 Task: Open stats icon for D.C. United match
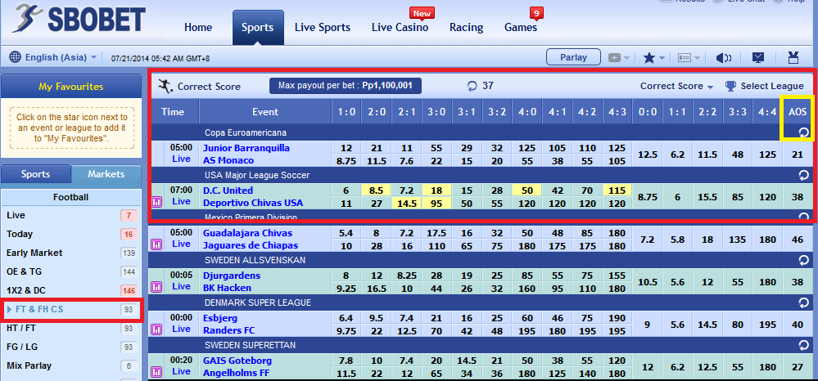156,202
